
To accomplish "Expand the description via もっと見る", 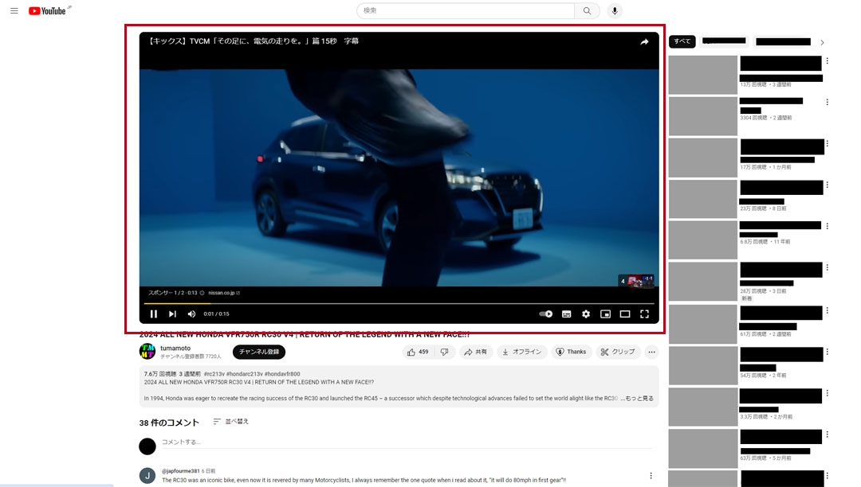I will (638, 398).
